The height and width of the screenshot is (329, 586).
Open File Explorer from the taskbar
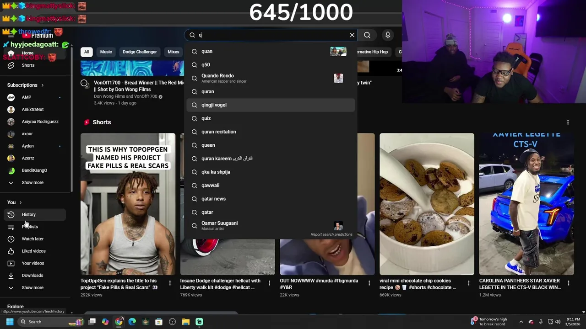(x=185, y=322)
